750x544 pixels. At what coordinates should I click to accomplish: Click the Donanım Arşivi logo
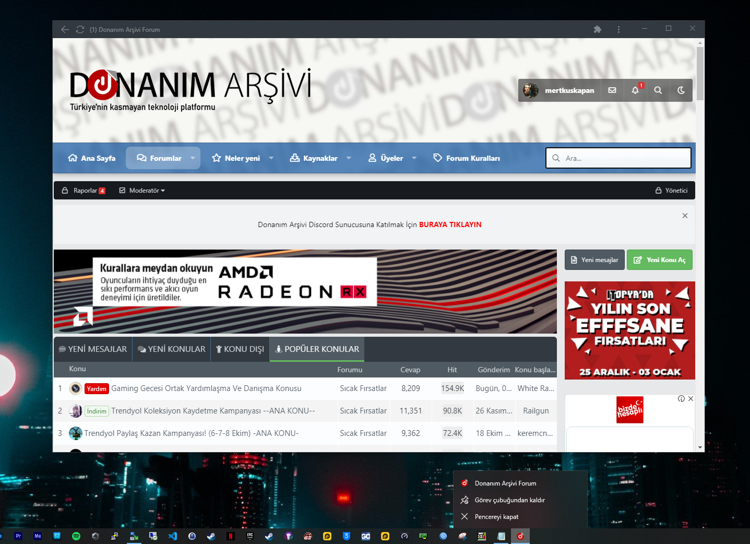pos(191,90)
